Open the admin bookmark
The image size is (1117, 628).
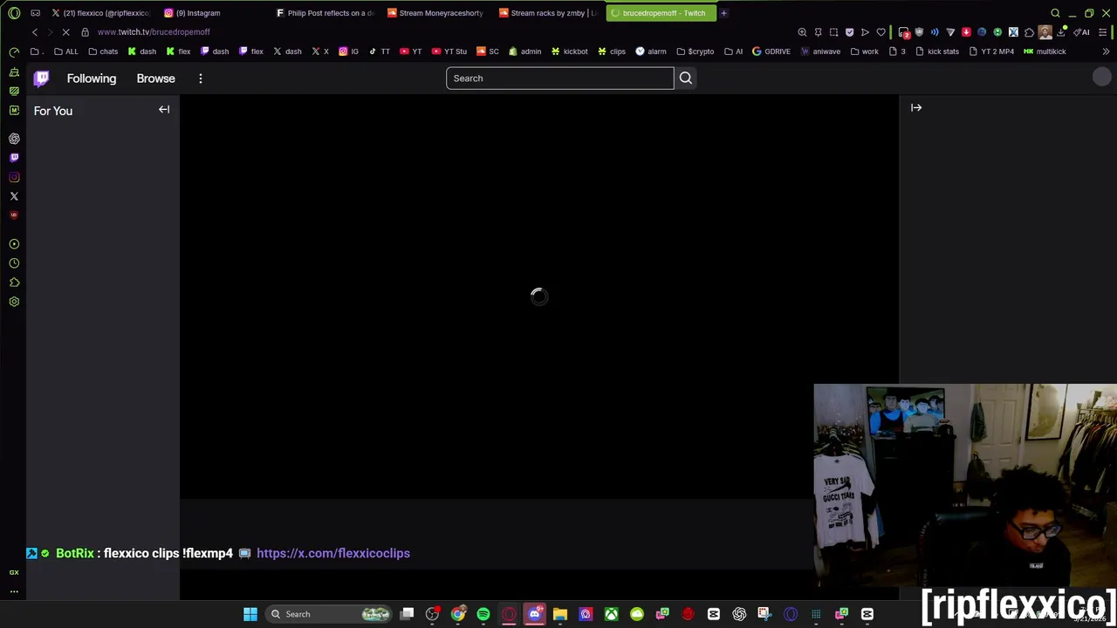[x=524, y=51]
